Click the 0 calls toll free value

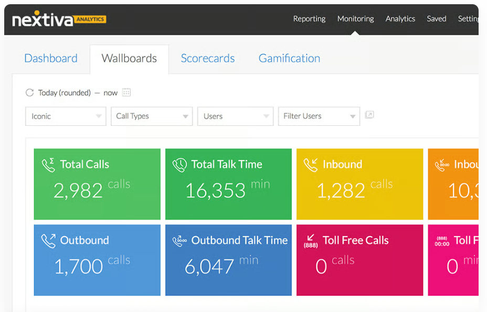pyautogui.click(x=335, y=265)
